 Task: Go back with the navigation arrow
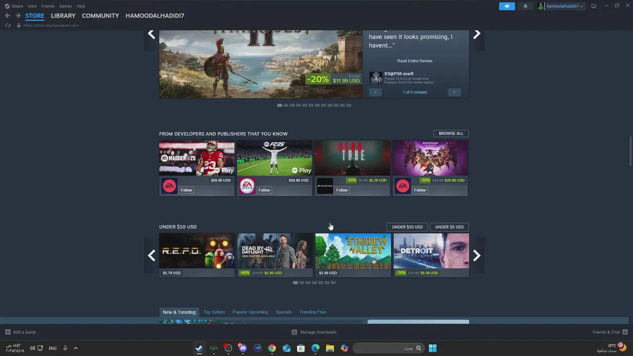tap(7, 16)
